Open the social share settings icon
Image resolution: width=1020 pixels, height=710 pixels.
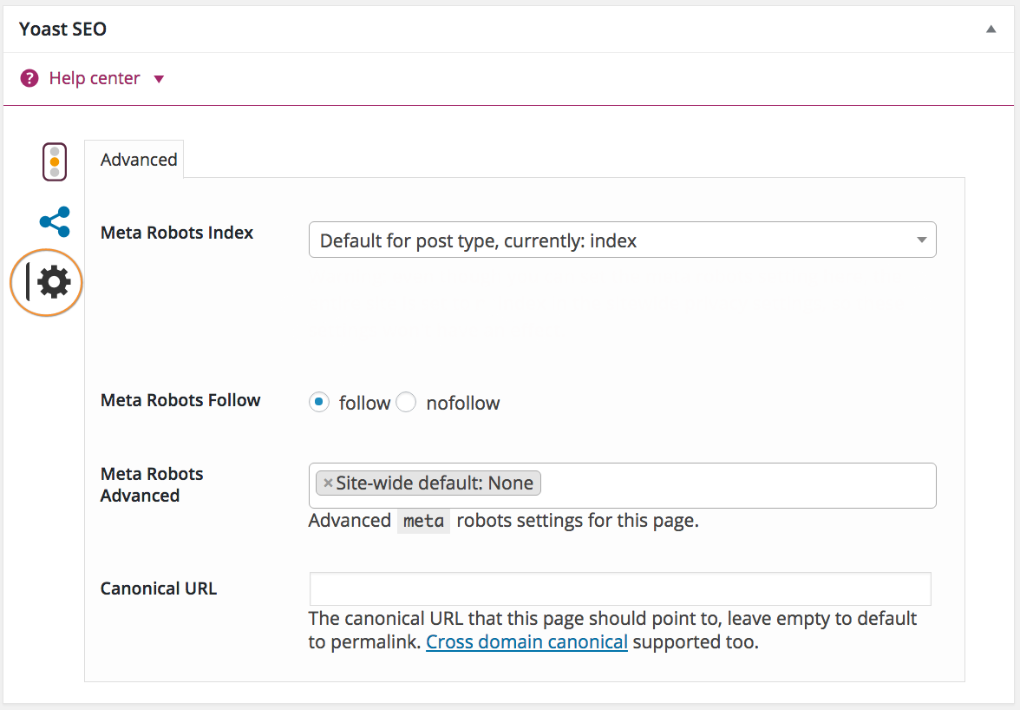(x=55, y=222)
